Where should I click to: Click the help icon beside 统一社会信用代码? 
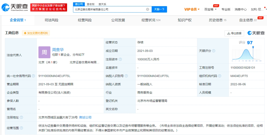click(x=33, y=76)
